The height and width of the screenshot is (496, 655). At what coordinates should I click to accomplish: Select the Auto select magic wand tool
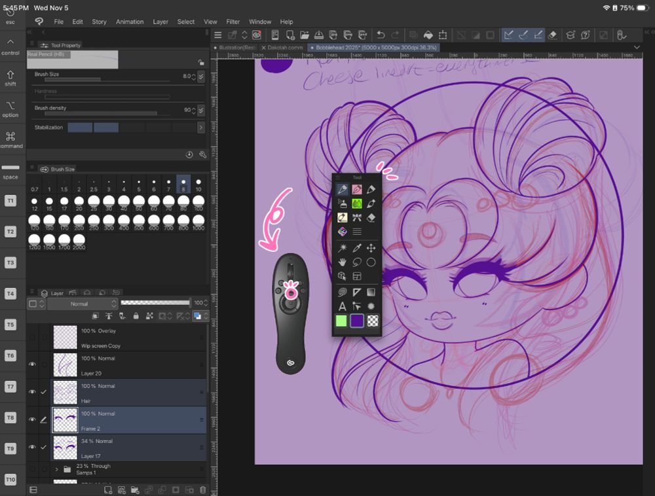pos(342,248)
